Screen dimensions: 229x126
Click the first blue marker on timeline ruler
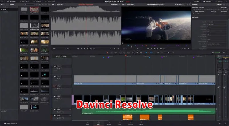[x=104, y=58]
